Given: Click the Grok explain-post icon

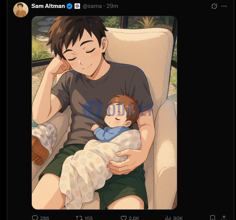Looking at the screenshot, I should point(214,6).
